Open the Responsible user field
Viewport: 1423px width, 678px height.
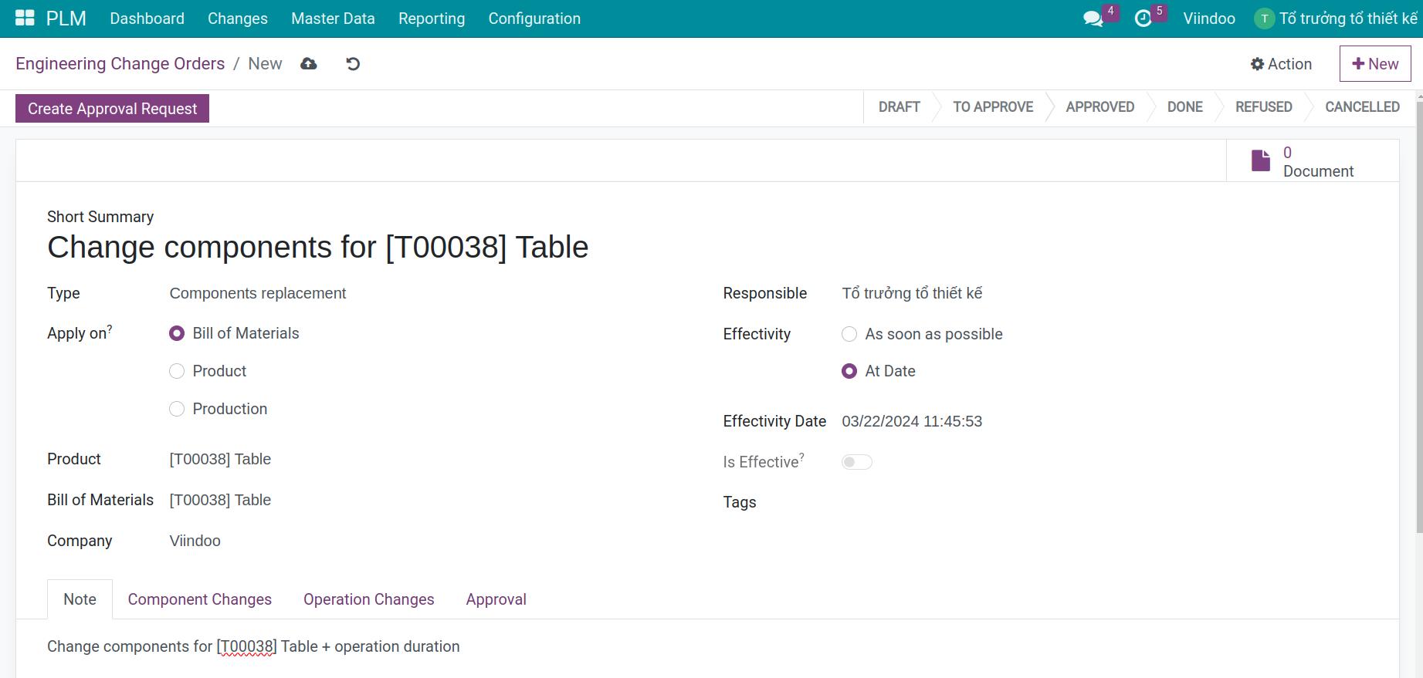tap(1104, 293)
